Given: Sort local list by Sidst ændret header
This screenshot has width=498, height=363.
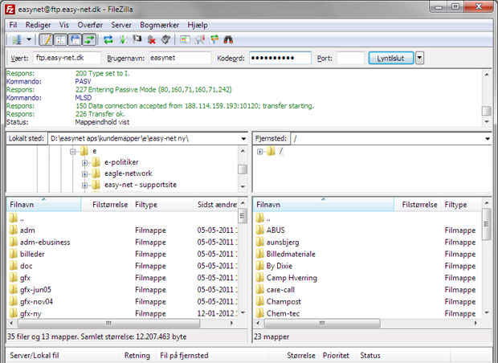Looking at the screenshot, I should [215, 205].
